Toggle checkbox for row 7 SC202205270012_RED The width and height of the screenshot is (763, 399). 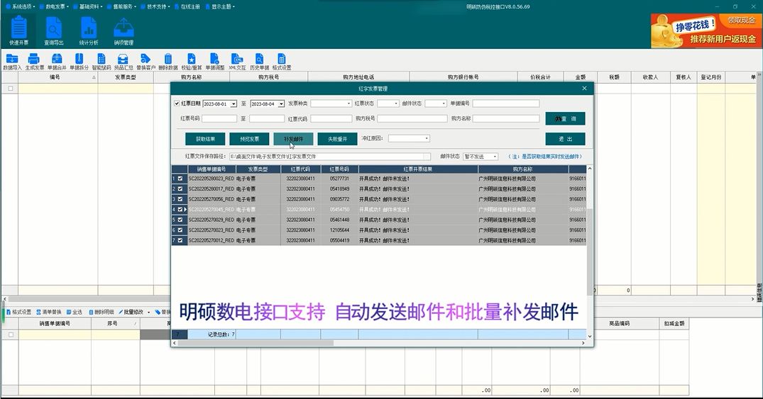[x=180, y=241]
